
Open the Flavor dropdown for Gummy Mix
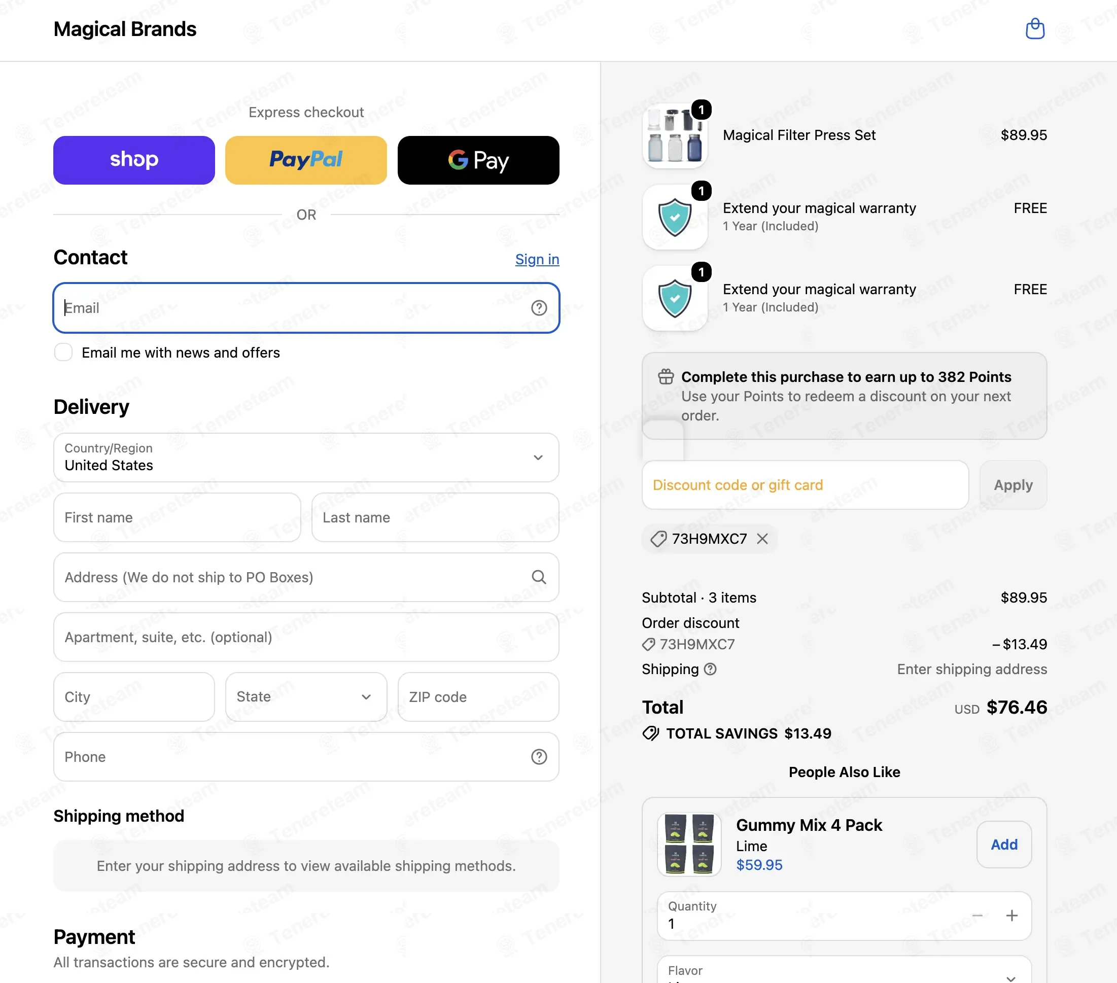[x=844, y=970]
